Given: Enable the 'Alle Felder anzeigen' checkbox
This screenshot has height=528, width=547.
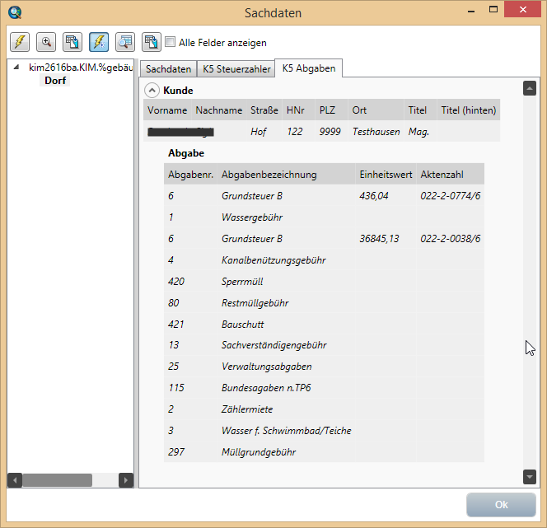Looking at the screenshot, I should (x=171, y=42).
